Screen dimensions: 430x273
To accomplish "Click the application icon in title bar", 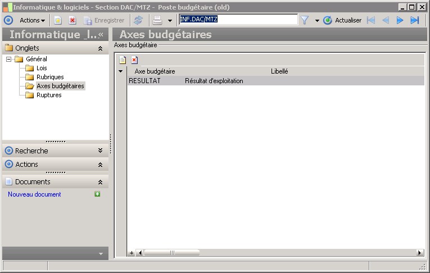I will (x=7, y=7).
